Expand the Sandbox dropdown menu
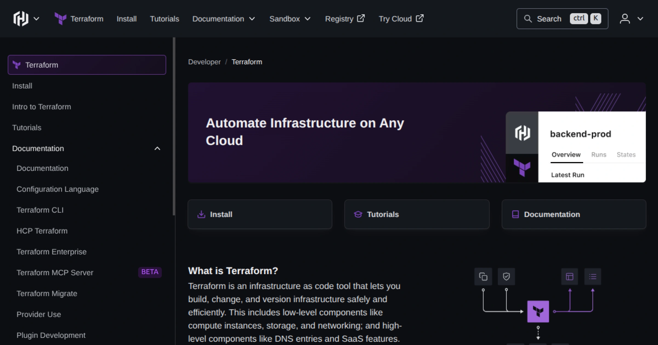This screenshot has height=345, width=658. 290,19
